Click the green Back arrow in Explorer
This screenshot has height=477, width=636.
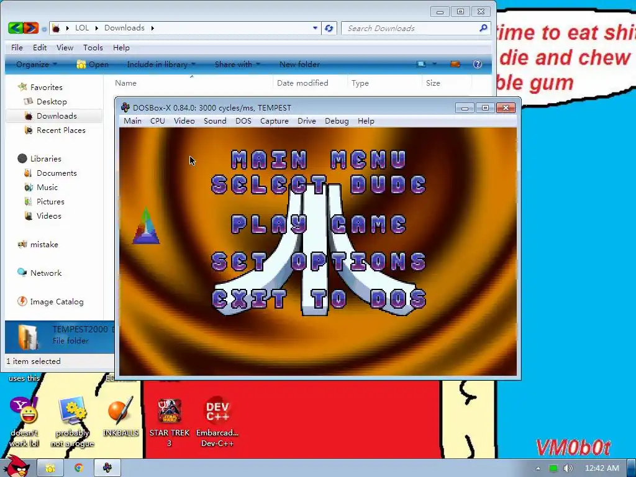[16, 28]
